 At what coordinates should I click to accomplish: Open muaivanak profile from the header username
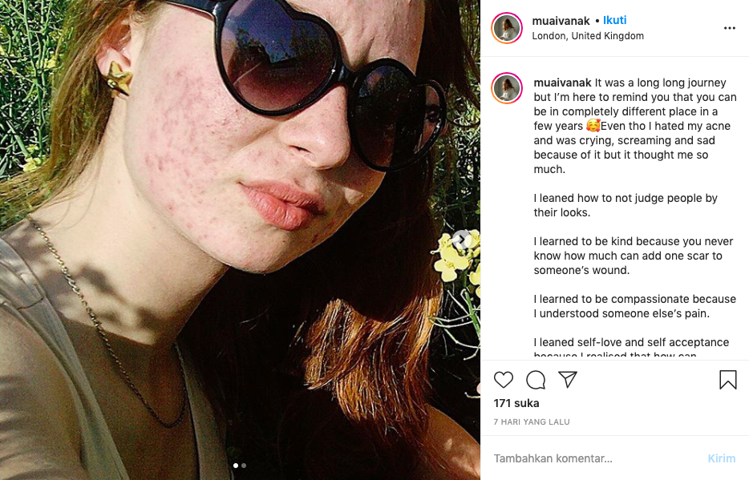coord(561,20)
